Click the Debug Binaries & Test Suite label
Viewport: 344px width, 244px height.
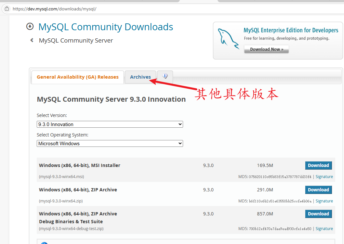click(x=71, y=222)
